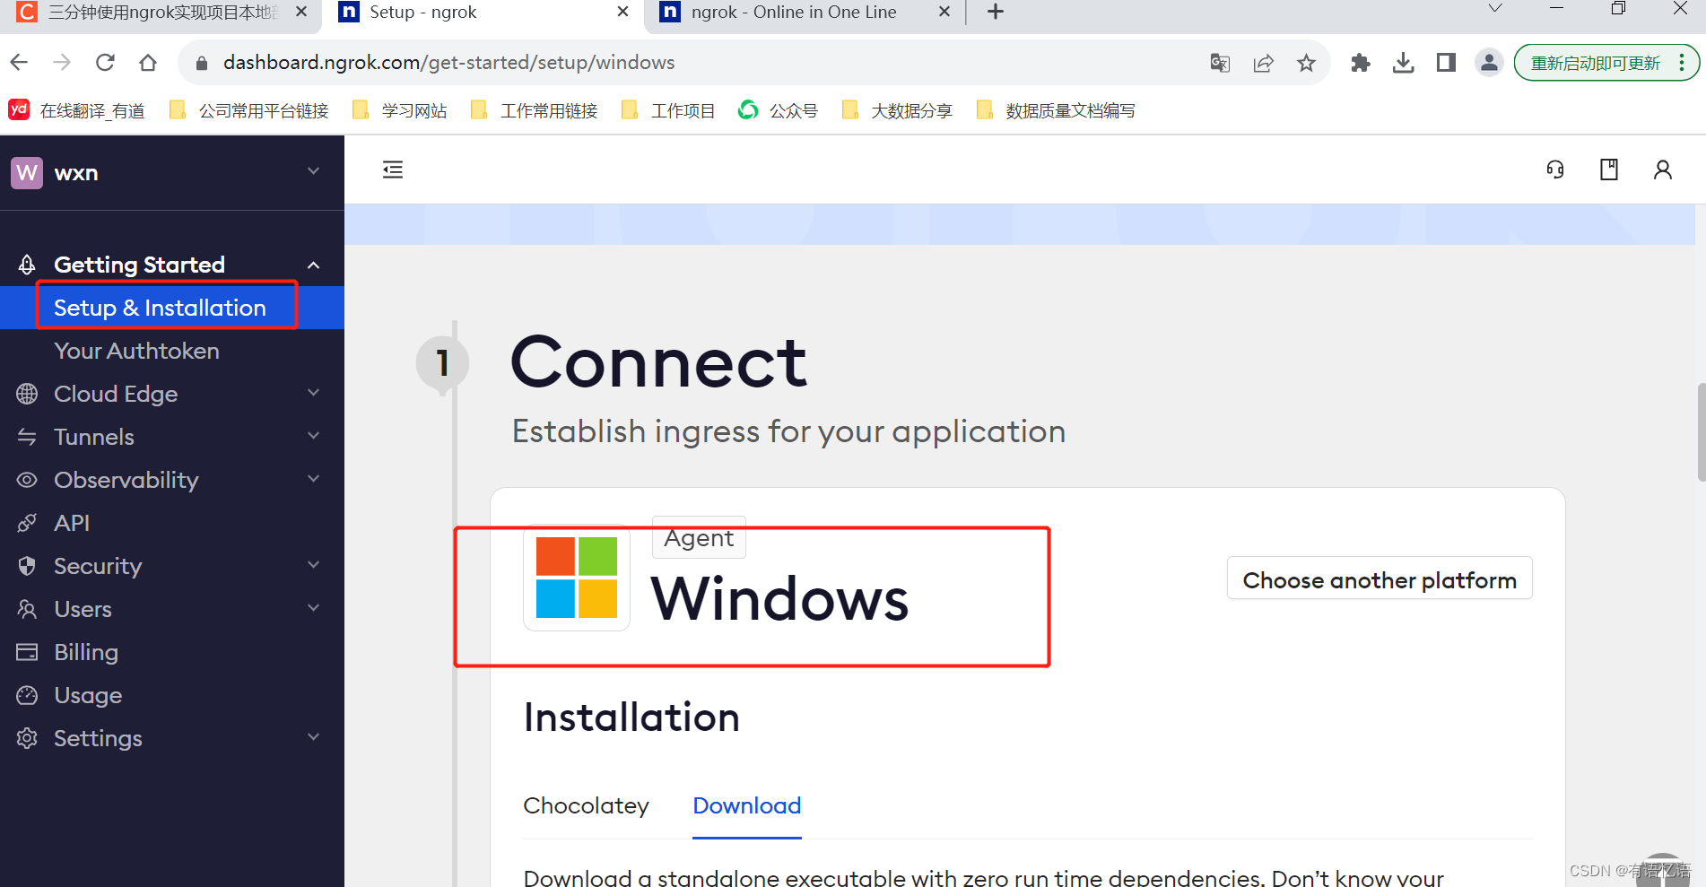Open the 在线翻译_有道 bookmark
Screen dimensions: 1706x887
tap(77, 110)
